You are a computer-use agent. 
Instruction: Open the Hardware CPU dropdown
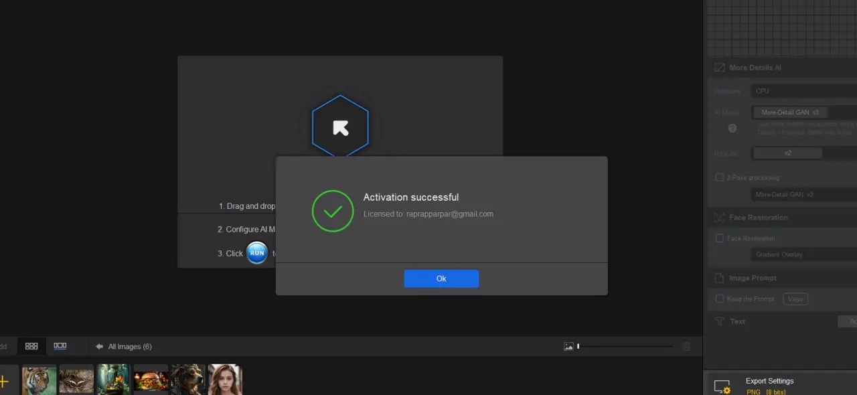tap(803, 91)
